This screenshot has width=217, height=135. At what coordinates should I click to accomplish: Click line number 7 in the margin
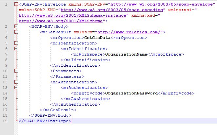pyautogui.click(x=6, y=54)
